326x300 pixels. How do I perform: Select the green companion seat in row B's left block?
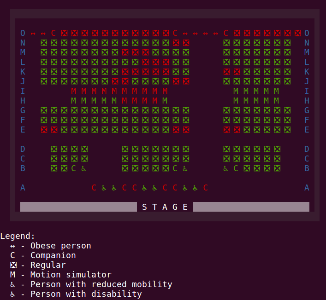tap(74, 168)
